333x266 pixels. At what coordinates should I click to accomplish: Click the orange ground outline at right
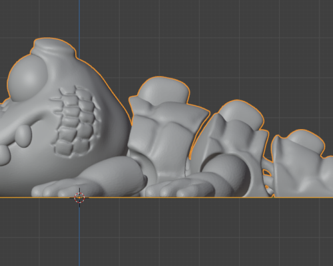[x=304, y=197]
